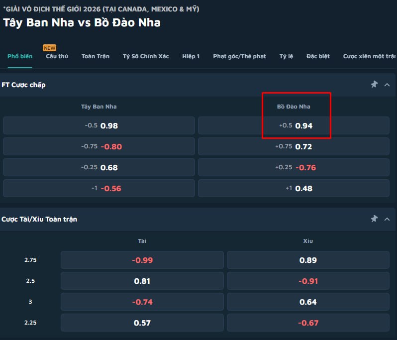Screen dimensions: 397x340
Task: Open the Phạt góc/Thẻ phạt tab
Action: point(239,56)
